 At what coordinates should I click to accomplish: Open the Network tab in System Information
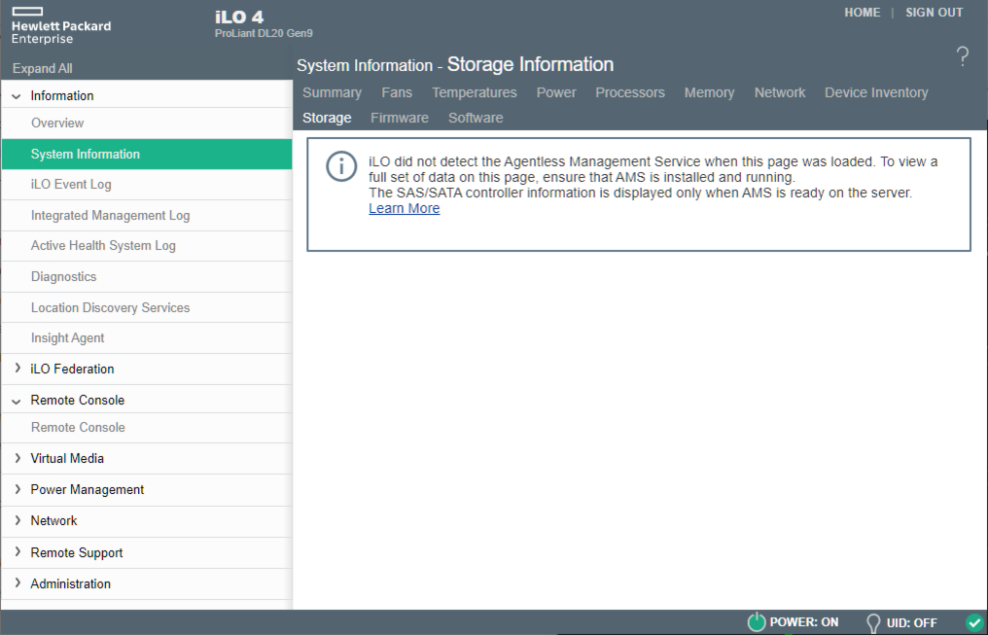[x=780, y=92]
